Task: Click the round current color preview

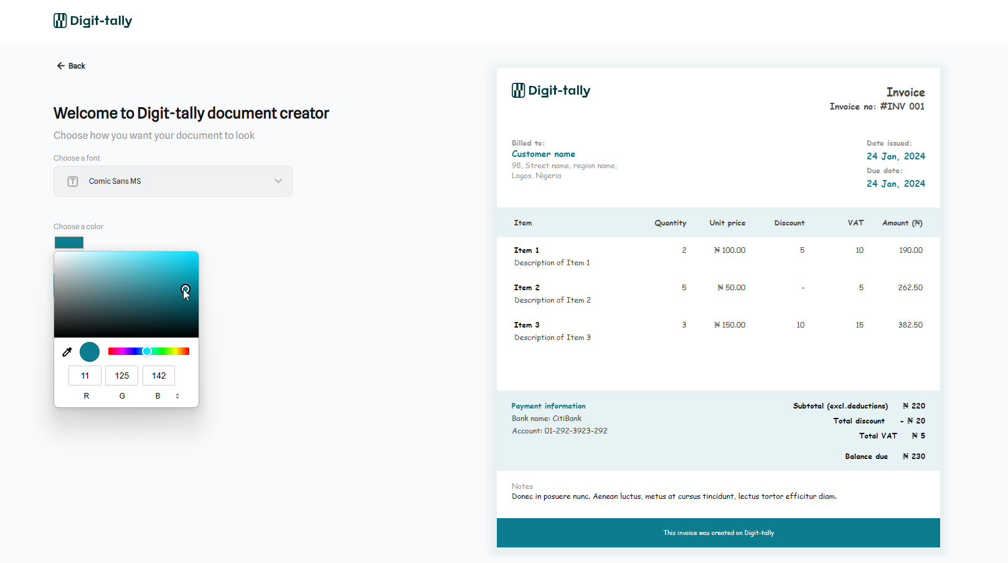Action: click(90, 352)
